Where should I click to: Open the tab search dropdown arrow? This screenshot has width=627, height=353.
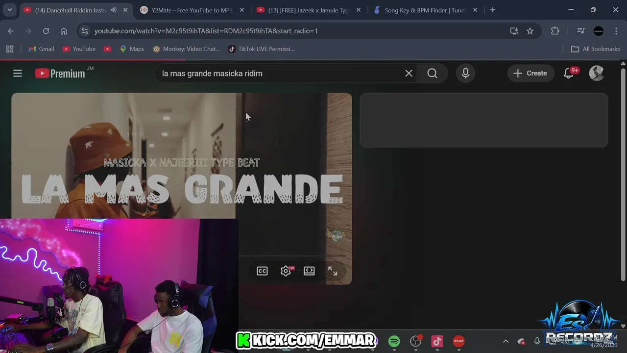(x=9, y=10)
